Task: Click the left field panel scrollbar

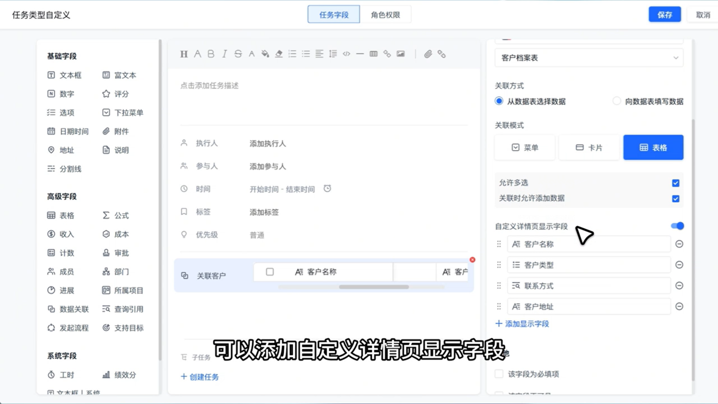Action: pos(160,200)
